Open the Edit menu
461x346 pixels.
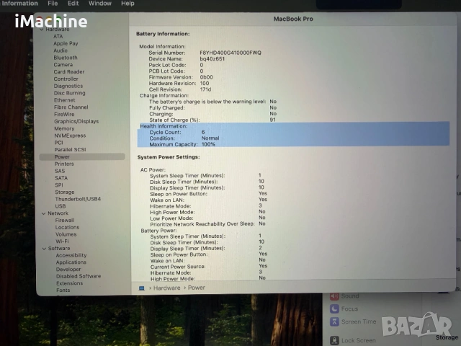tap(73, 4)
